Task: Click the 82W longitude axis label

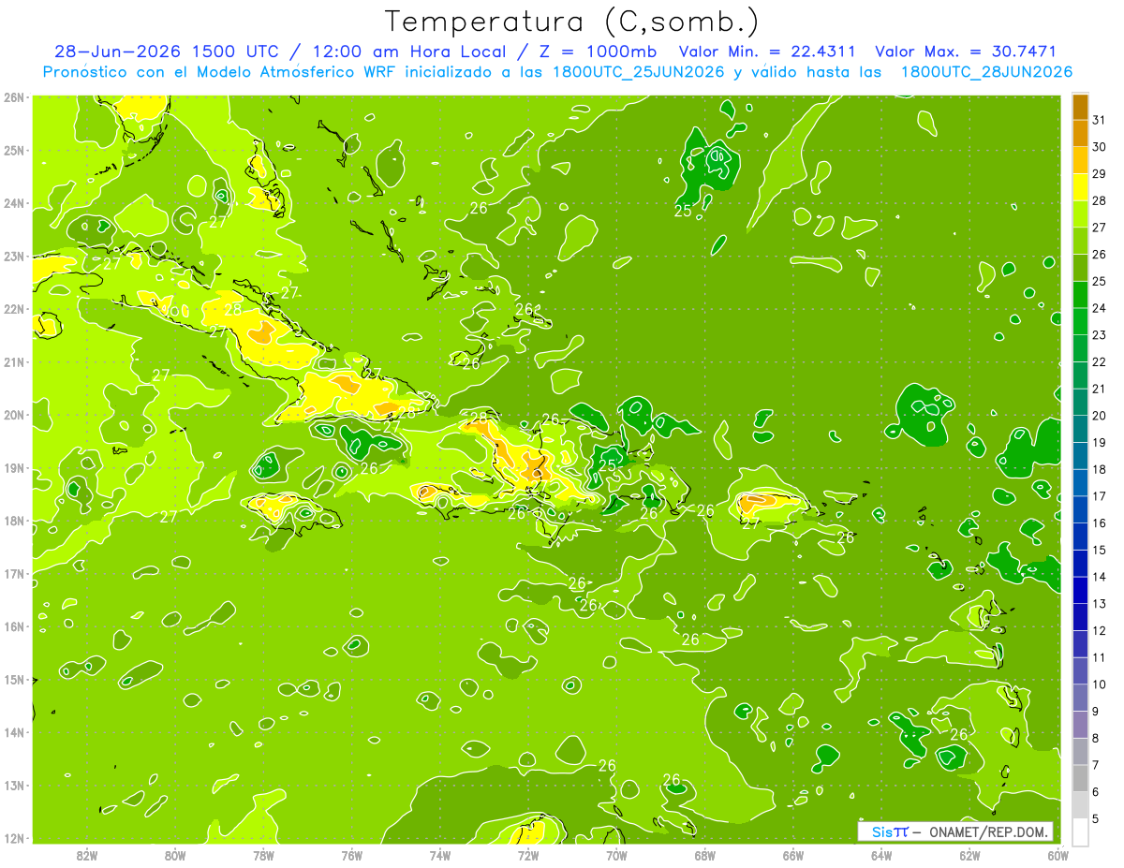Action: tap(87, 855)
